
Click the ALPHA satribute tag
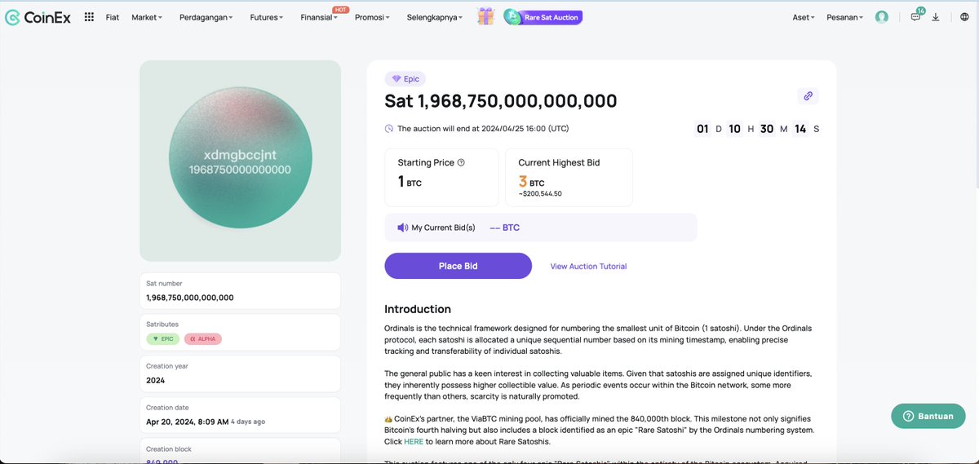[202, 338]
